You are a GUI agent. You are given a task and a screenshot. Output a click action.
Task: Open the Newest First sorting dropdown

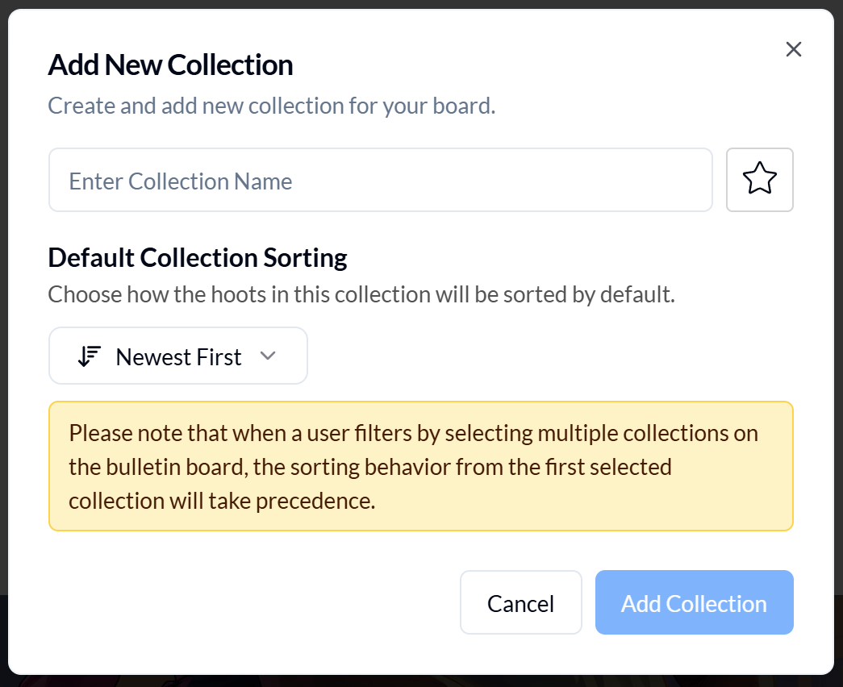point(177,356)
